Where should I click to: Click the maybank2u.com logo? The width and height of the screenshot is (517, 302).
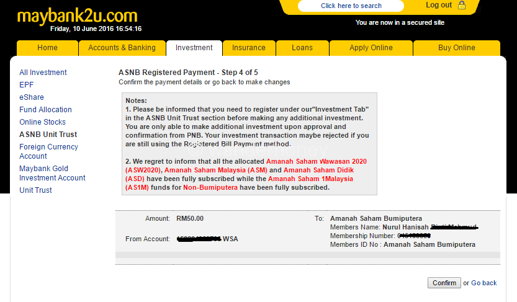pyautogui.click(x=77, y=16)
